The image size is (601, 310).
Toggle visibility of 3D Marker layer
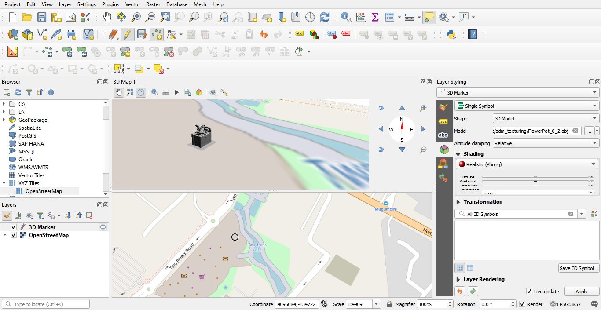14,227
